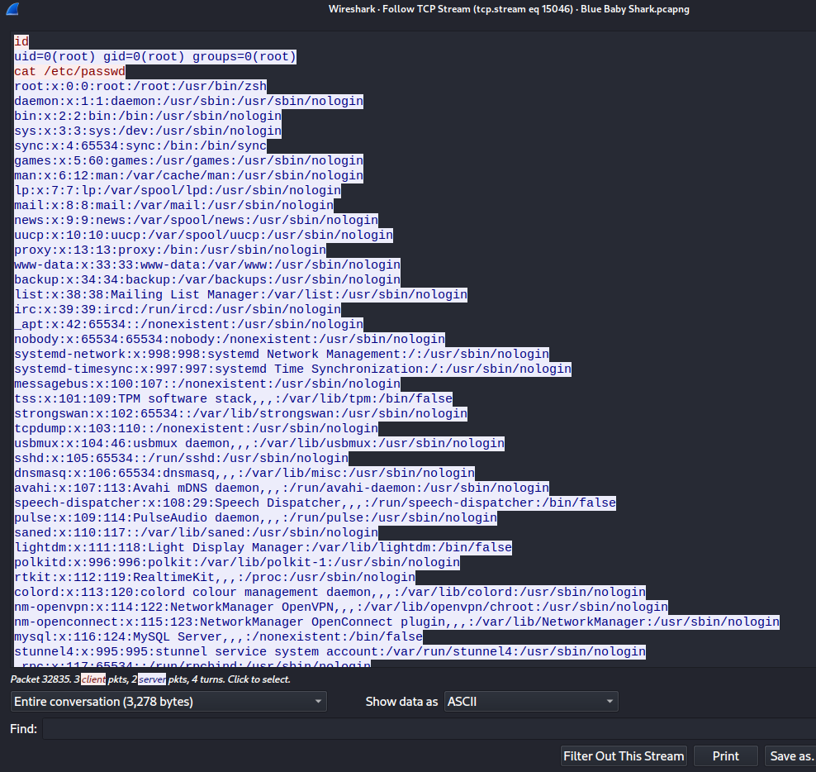The image size is (816, 772).
Task: Click the irc:x:39:39 ircd line
Action: [x=178, y=309]
